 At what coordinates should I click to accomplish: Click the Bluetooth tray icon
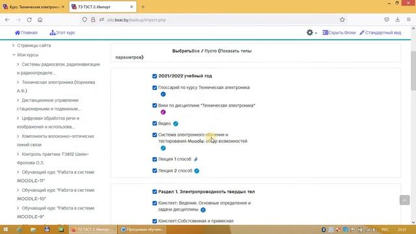point(324,229)
